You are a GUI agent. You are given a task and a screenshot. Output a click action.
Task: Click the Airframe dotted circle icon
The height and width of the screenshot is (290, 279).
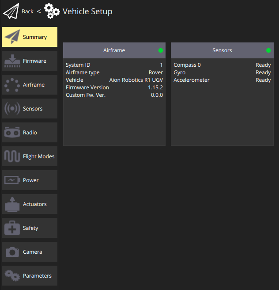[12, 85]
